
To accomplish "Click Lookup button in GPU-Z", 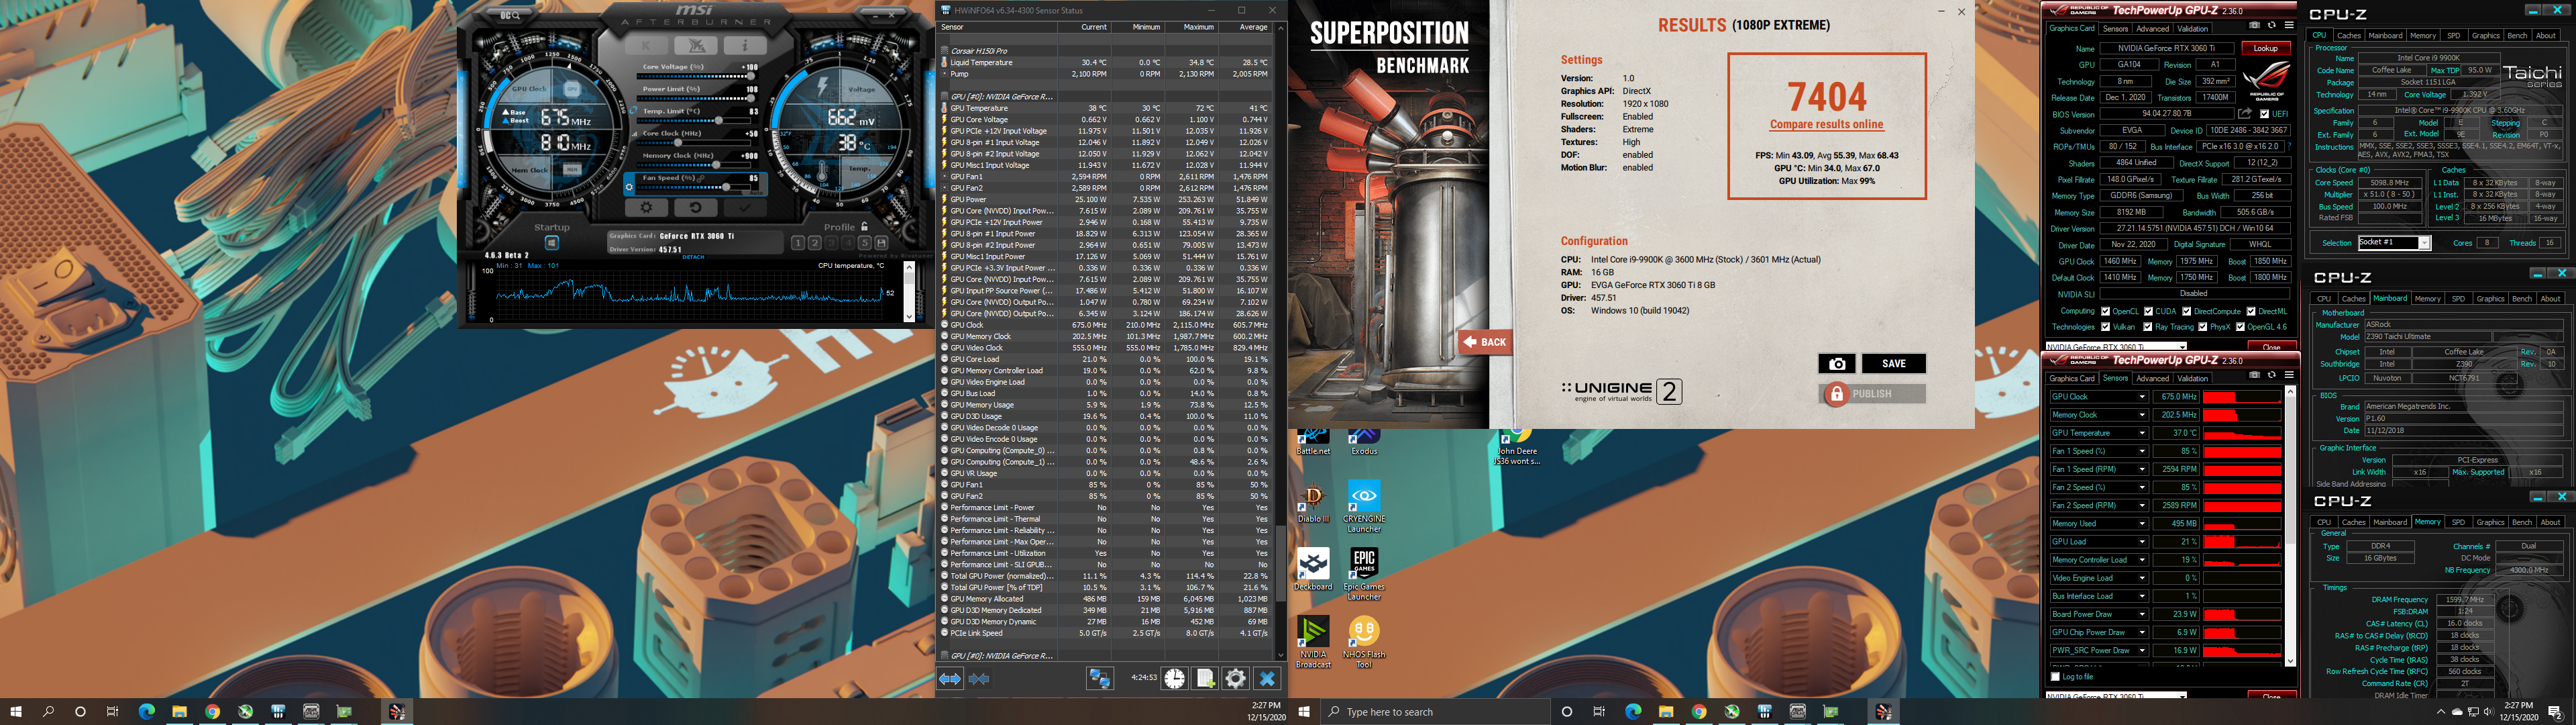I will 2266,48.
